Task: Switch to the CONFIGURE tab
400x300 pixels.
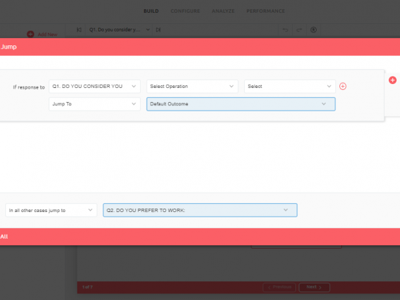Action: pos(185,11)
